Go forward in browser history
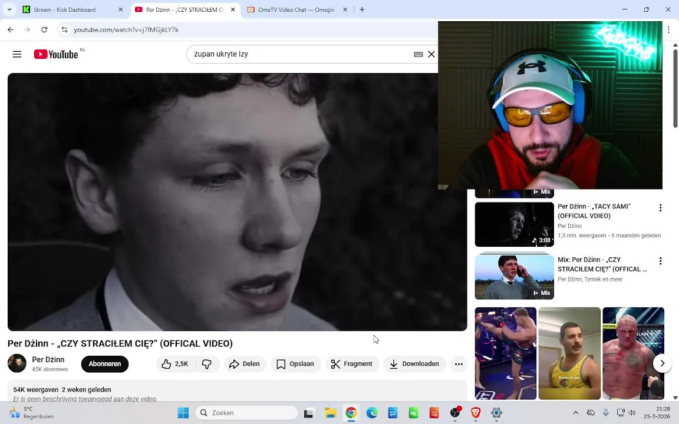The image size is (679, 424). tap(27, 29)
